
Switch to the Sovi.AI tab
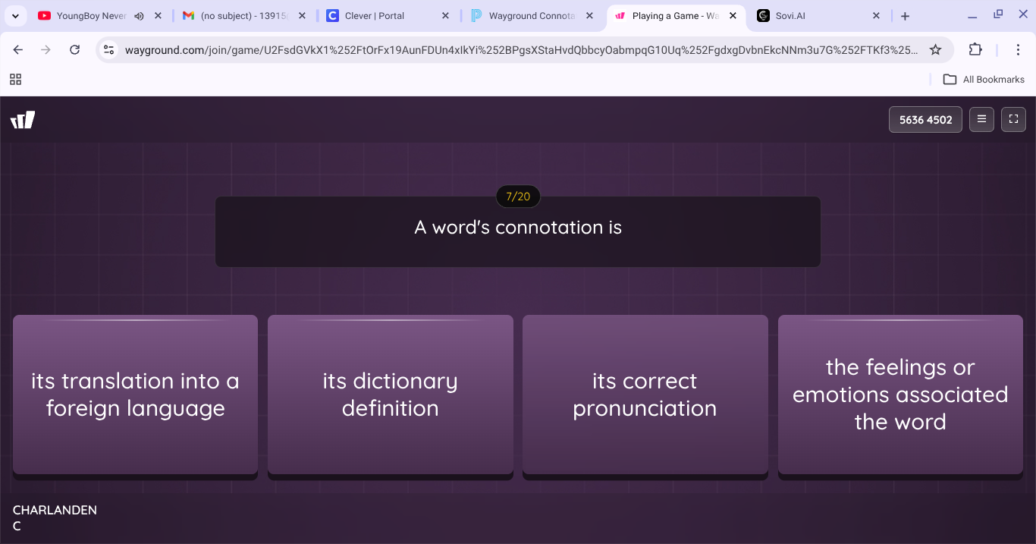792,15
